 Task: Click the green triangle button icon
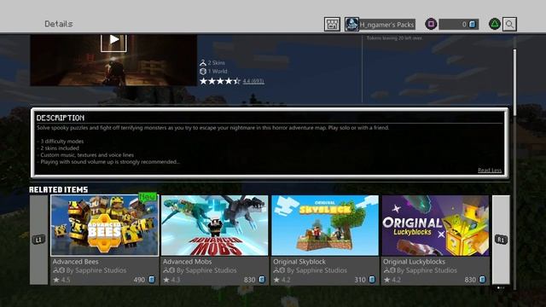[495, 24]
